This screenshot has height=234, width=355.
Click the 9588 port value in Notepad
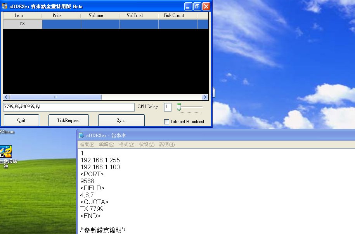(87, 181)
